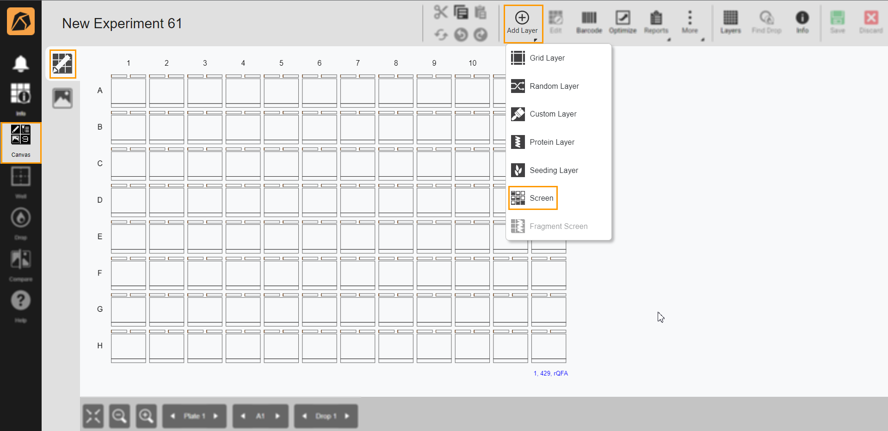Image resolution: width=888 pixels, height=431 pixels.
Task: Switch to the image view icon
Action: click(62, 99)
